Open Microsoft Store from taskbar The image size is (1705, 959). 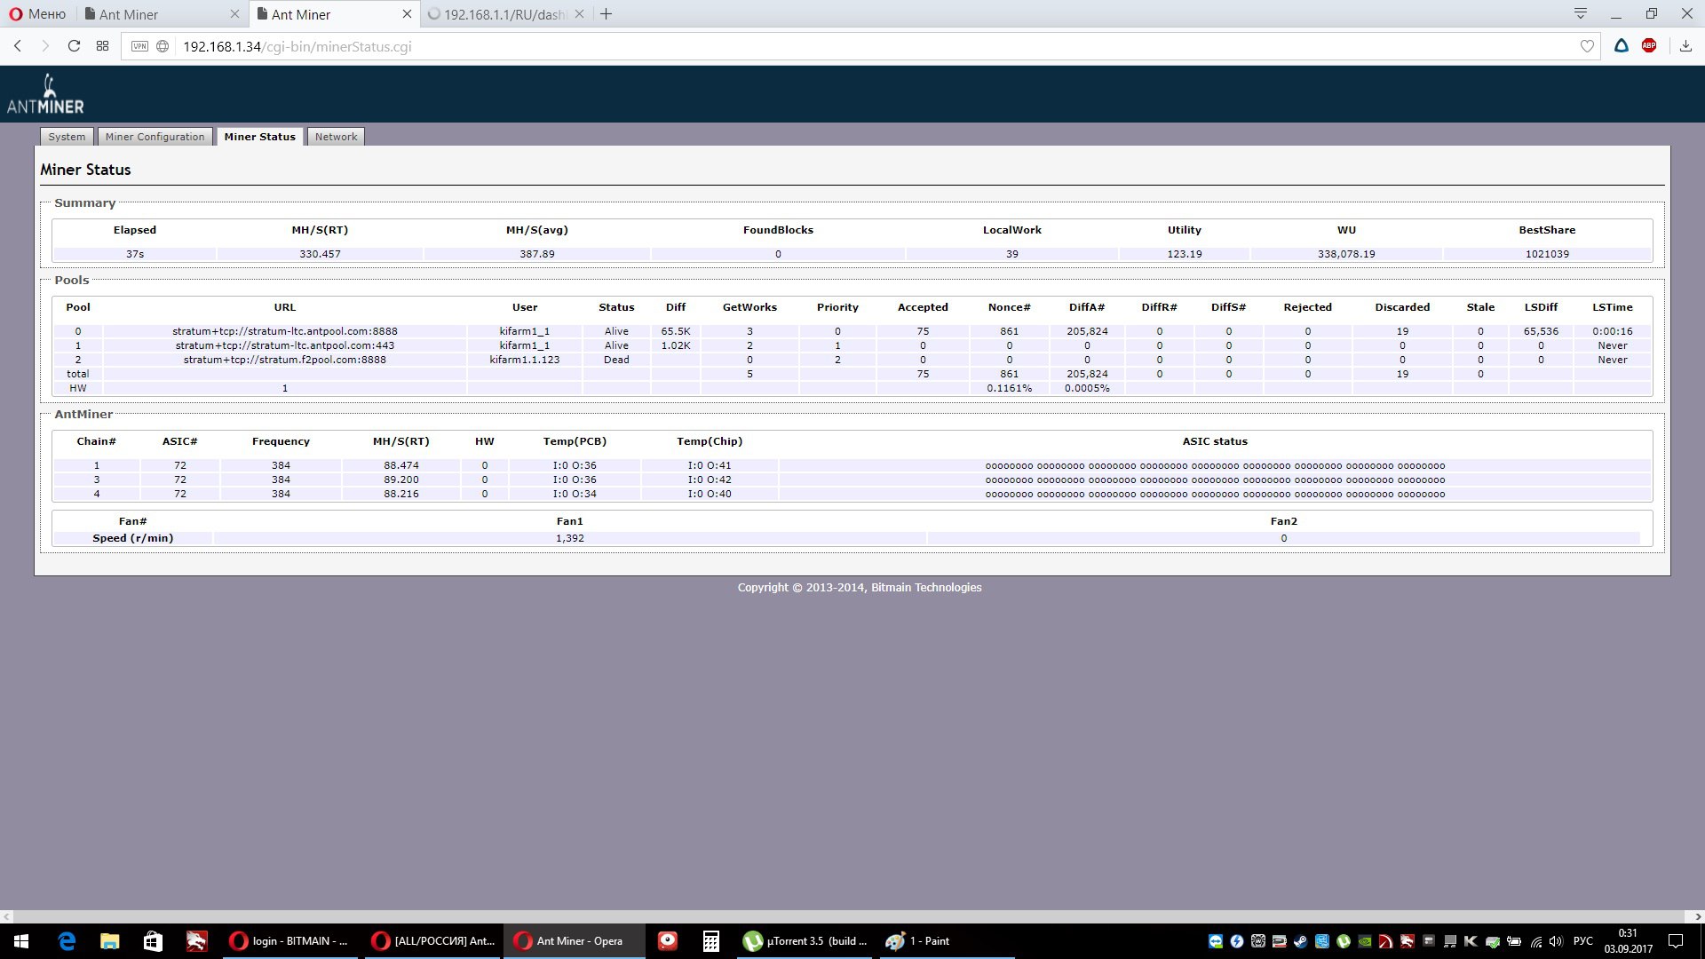coord(153,941)
